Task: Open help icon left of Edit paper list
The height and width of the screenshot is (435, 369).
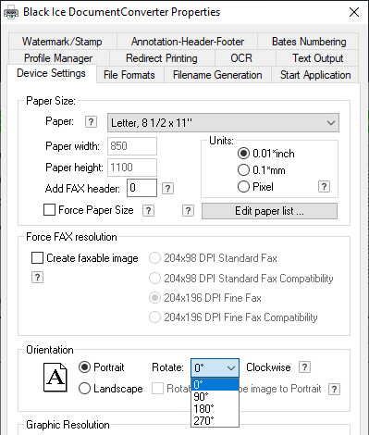Action: 188,211
